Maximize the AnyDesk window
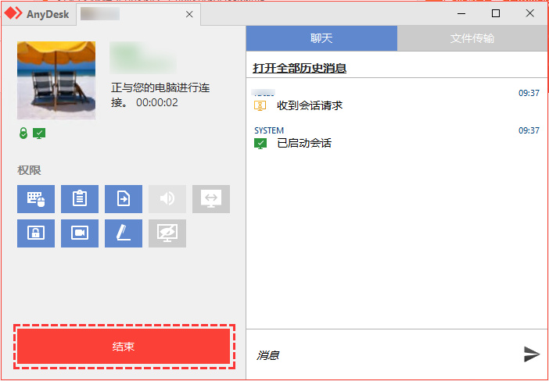Screen dimensions: 549x381 [496, 13]
